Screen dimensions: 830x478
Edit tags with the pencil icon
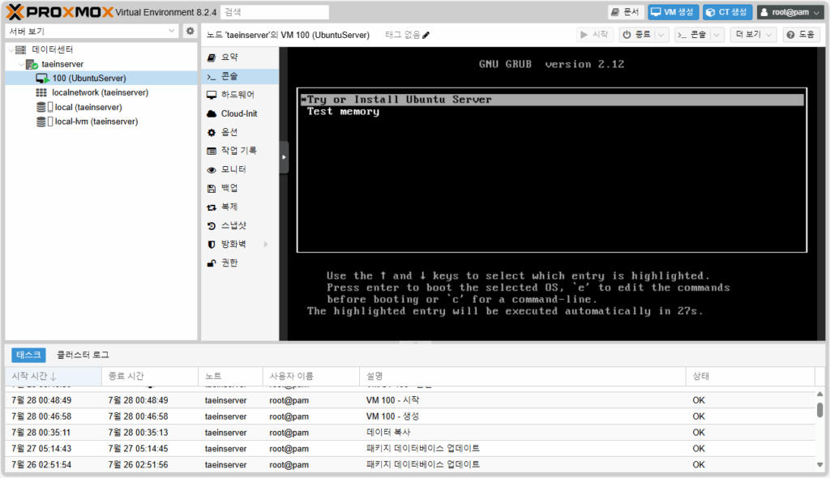426,35
